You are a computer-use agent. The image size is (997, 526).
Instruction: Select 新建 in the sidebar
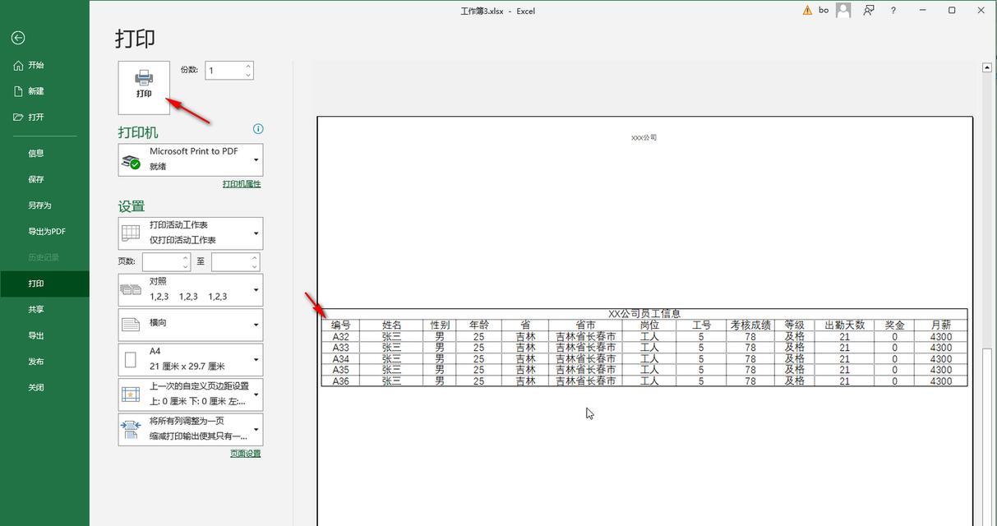coord(44,91)
